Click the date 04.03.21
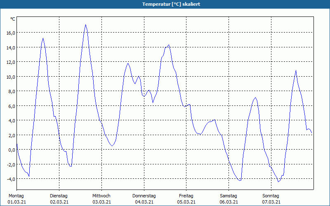The height and width of the screenshot is (206, 330). tap(144, 202)
